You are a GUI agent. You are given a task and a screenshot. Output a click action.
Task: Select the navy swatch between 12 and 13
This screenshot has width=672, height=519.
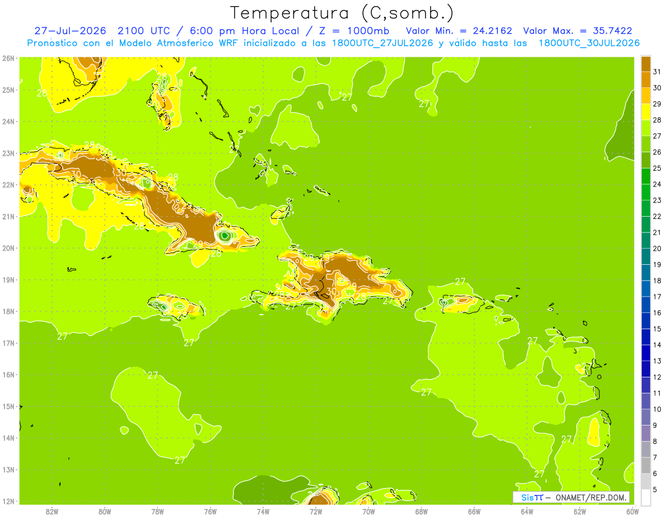tap(646, 369)
